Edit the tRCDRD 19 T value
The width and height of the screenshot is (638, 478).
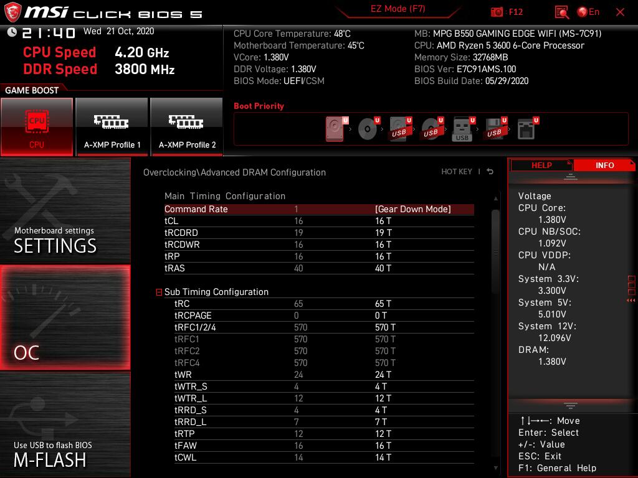coord(383,233)
